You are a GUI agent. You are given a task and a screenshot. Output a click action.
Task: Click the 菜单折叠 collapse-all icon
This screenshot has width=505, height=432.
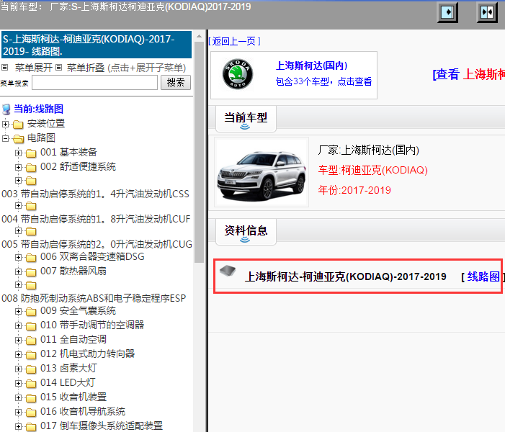pos(58,68)
